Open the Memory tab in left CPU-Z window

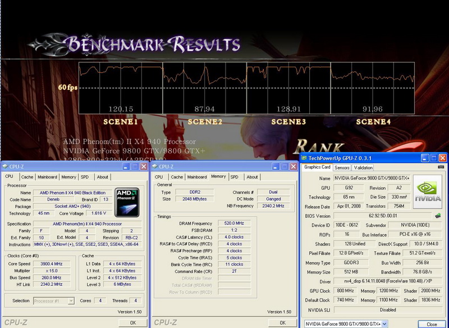coord(68,177)
